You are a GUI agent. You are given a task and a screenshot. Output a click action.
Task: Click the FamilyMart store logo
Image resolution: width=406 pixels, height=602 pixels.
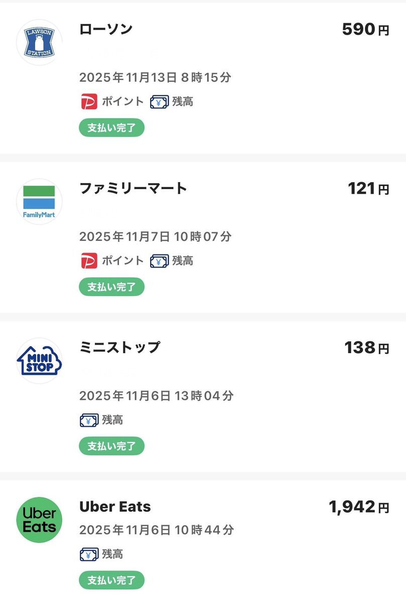tap(39, 201)
